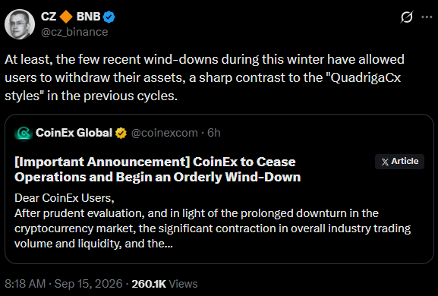
Task: Click the blue verified badge next to BNB
Action: (109, 17)
